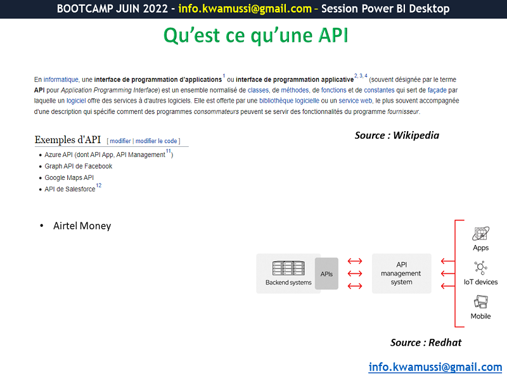Select the 'Exemples d'API' heading
Viewport: 507px width, 380px height.
pyautogui.click(x=68, y=140)
